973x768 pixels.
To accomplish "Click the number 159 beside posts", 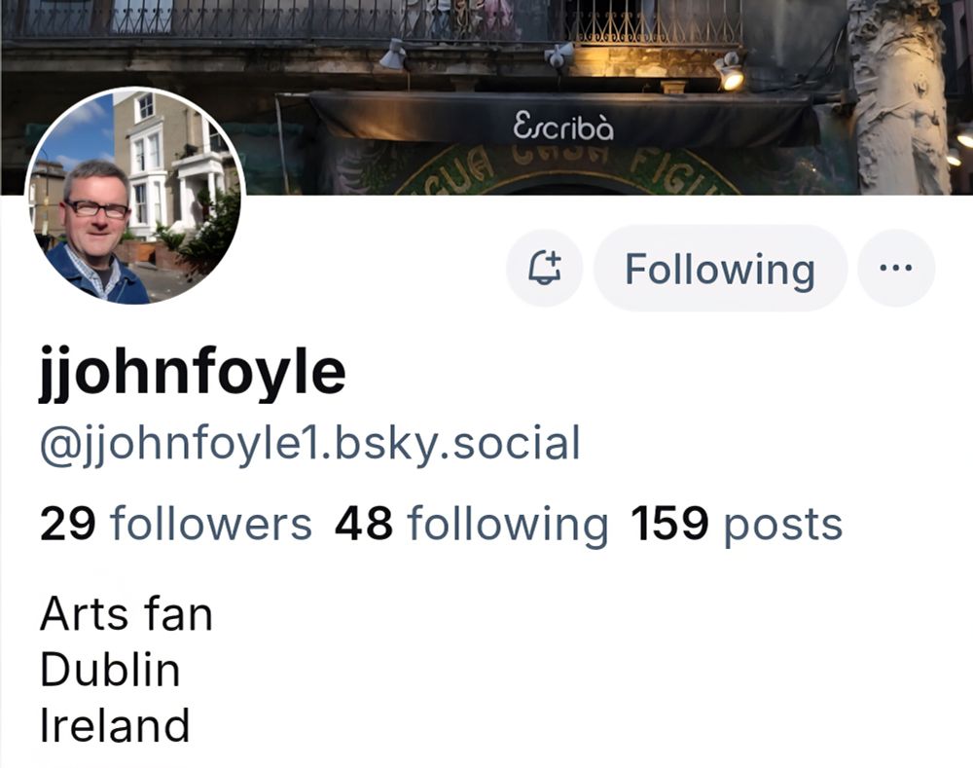I will point(669,524).
